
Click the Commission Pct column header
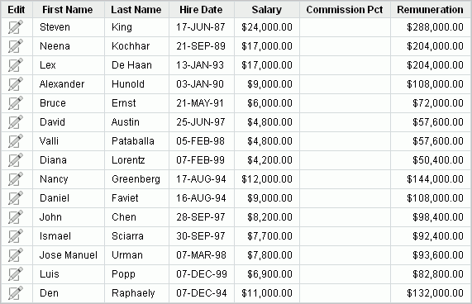(x=345, y=10)
